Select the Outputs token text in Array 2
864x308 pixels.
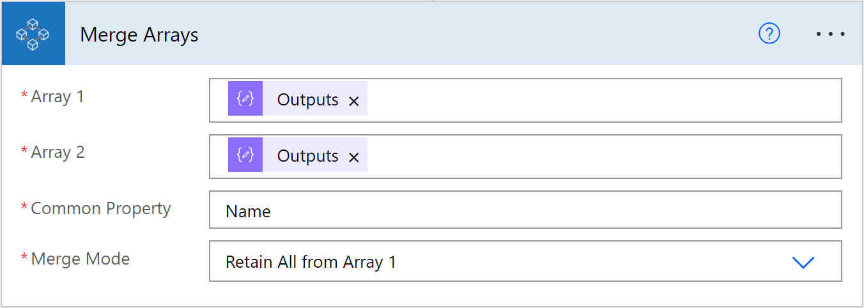pyautogui.click(x=307, y=156)
